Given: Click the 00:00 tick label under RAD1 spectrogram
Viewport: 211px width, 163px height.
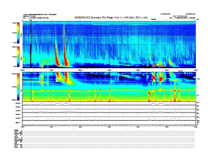Looking at the screenshot, I should (22, 70).
